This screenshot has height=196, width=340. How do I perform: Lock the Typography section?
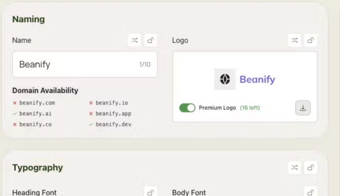311,168
